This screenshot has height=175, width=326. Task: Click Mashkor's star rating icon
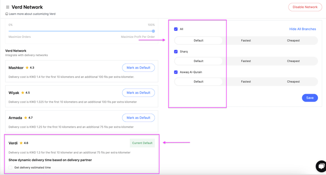pos(27,68)
